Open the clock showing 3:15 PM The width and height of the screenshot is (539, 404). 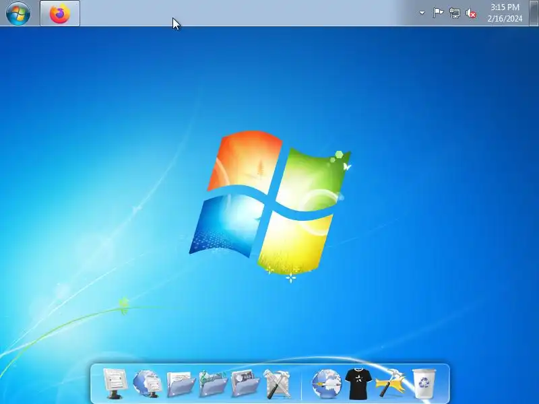(505, 7)
